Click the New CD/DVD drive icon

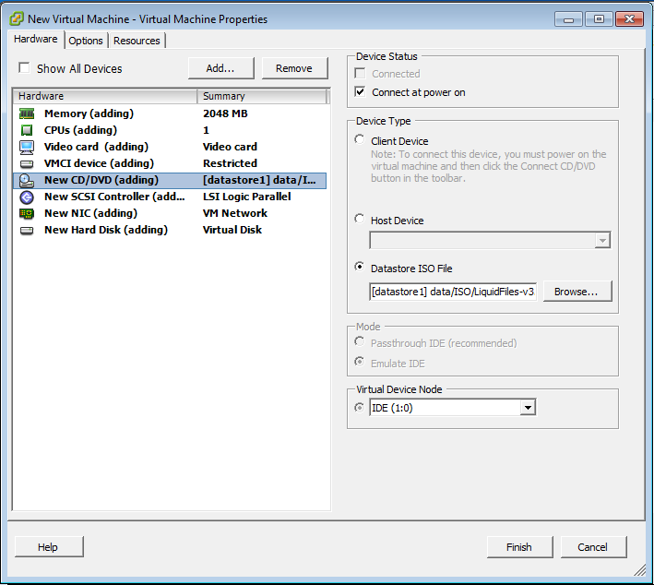[27, 180]
